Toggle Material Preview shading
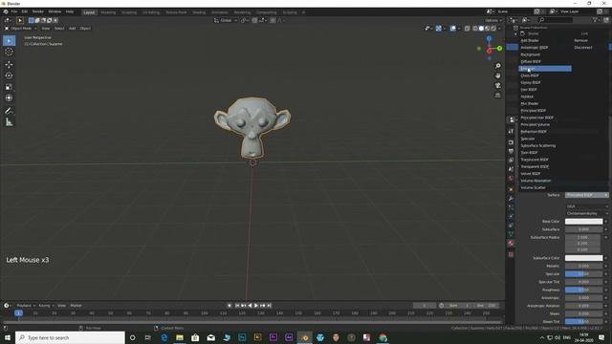Screen dimensions: 612x344 click(488, 29)
